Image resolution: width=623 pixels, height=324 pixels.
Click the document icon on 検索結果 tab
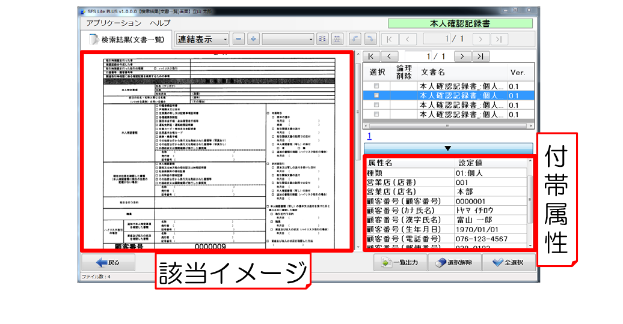tap(94, 39)
